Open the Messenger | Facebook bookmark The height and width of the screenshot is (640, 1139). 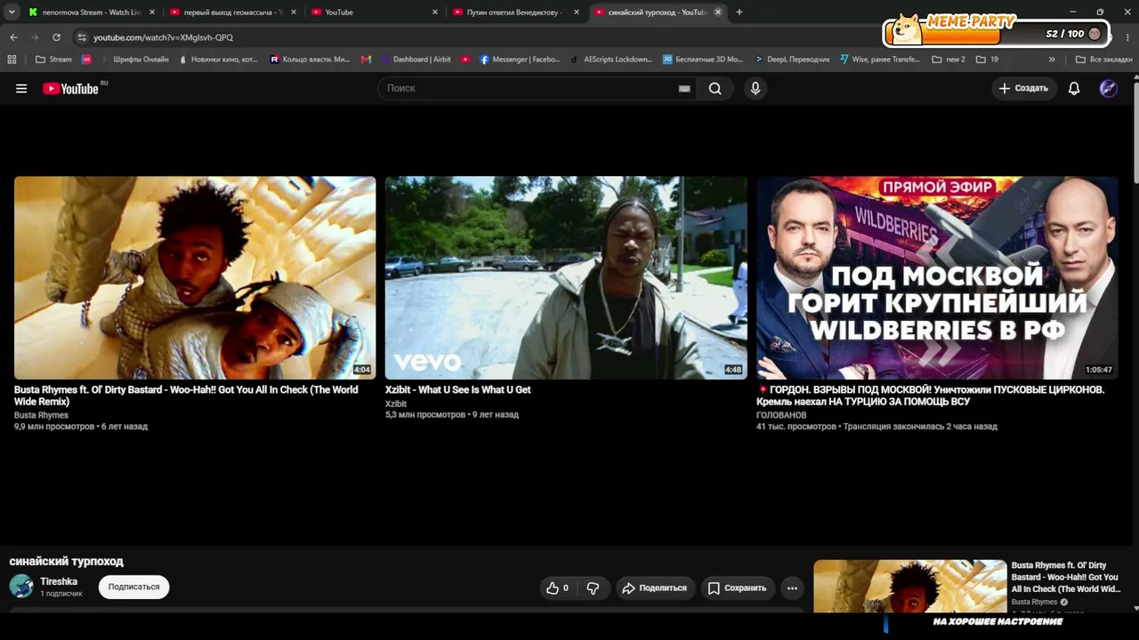[520, 60]
